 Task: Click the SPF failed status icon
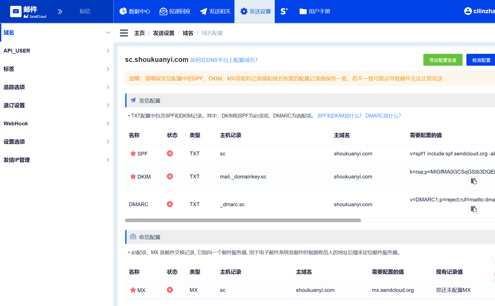pyautogui.click(x=170, y=153)
